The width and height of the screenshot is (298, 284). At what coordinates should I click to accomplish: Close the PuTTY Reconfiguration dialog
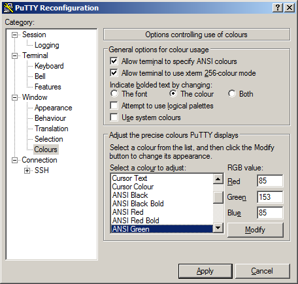point(290,8)
